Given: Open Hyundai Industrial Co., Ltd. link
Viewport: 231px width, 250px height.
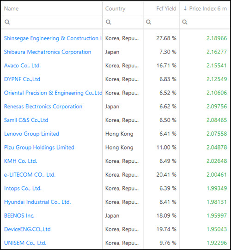Looking at the screenshot, I should coord(37,202).
